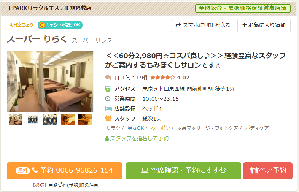This screenshot has height=192, width=299.
Task: Open the 電話受付(予約)時の注意 notice link
Action: click(x=73, y=185)
